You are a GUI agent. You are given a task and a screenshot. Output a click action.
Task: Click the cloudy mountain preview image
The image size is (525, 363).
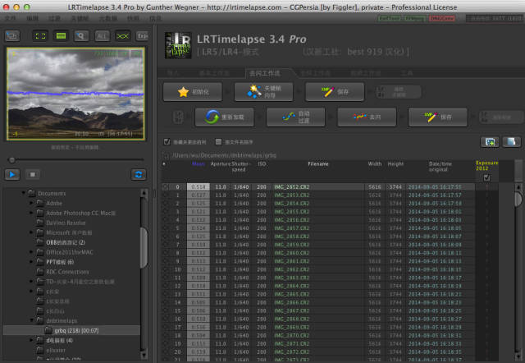point(76,94)
